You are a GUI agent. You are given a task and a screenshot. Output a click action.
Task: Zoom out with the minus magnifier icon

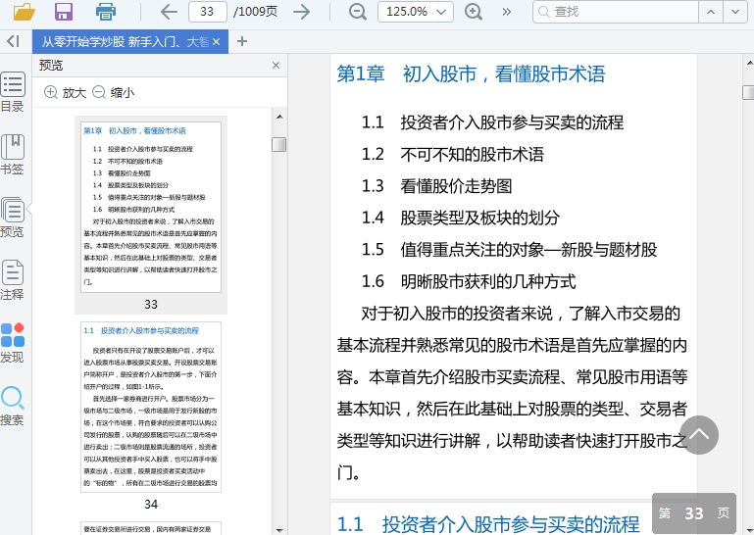tap(357, 12)
